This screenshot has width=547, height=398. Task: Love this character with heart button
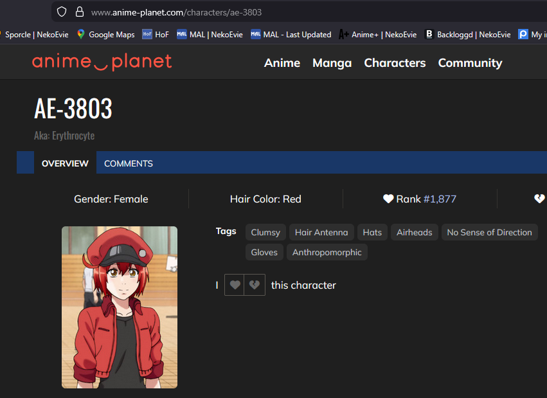[x=235, y=285]
